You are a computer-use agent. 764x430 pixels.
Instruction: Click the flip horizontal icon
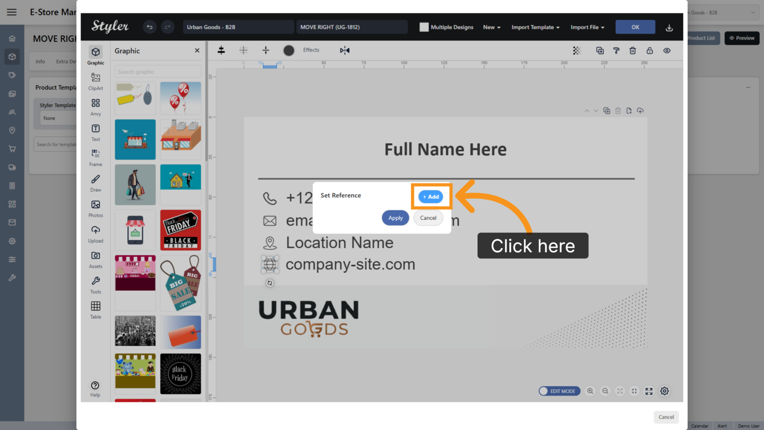345,50
